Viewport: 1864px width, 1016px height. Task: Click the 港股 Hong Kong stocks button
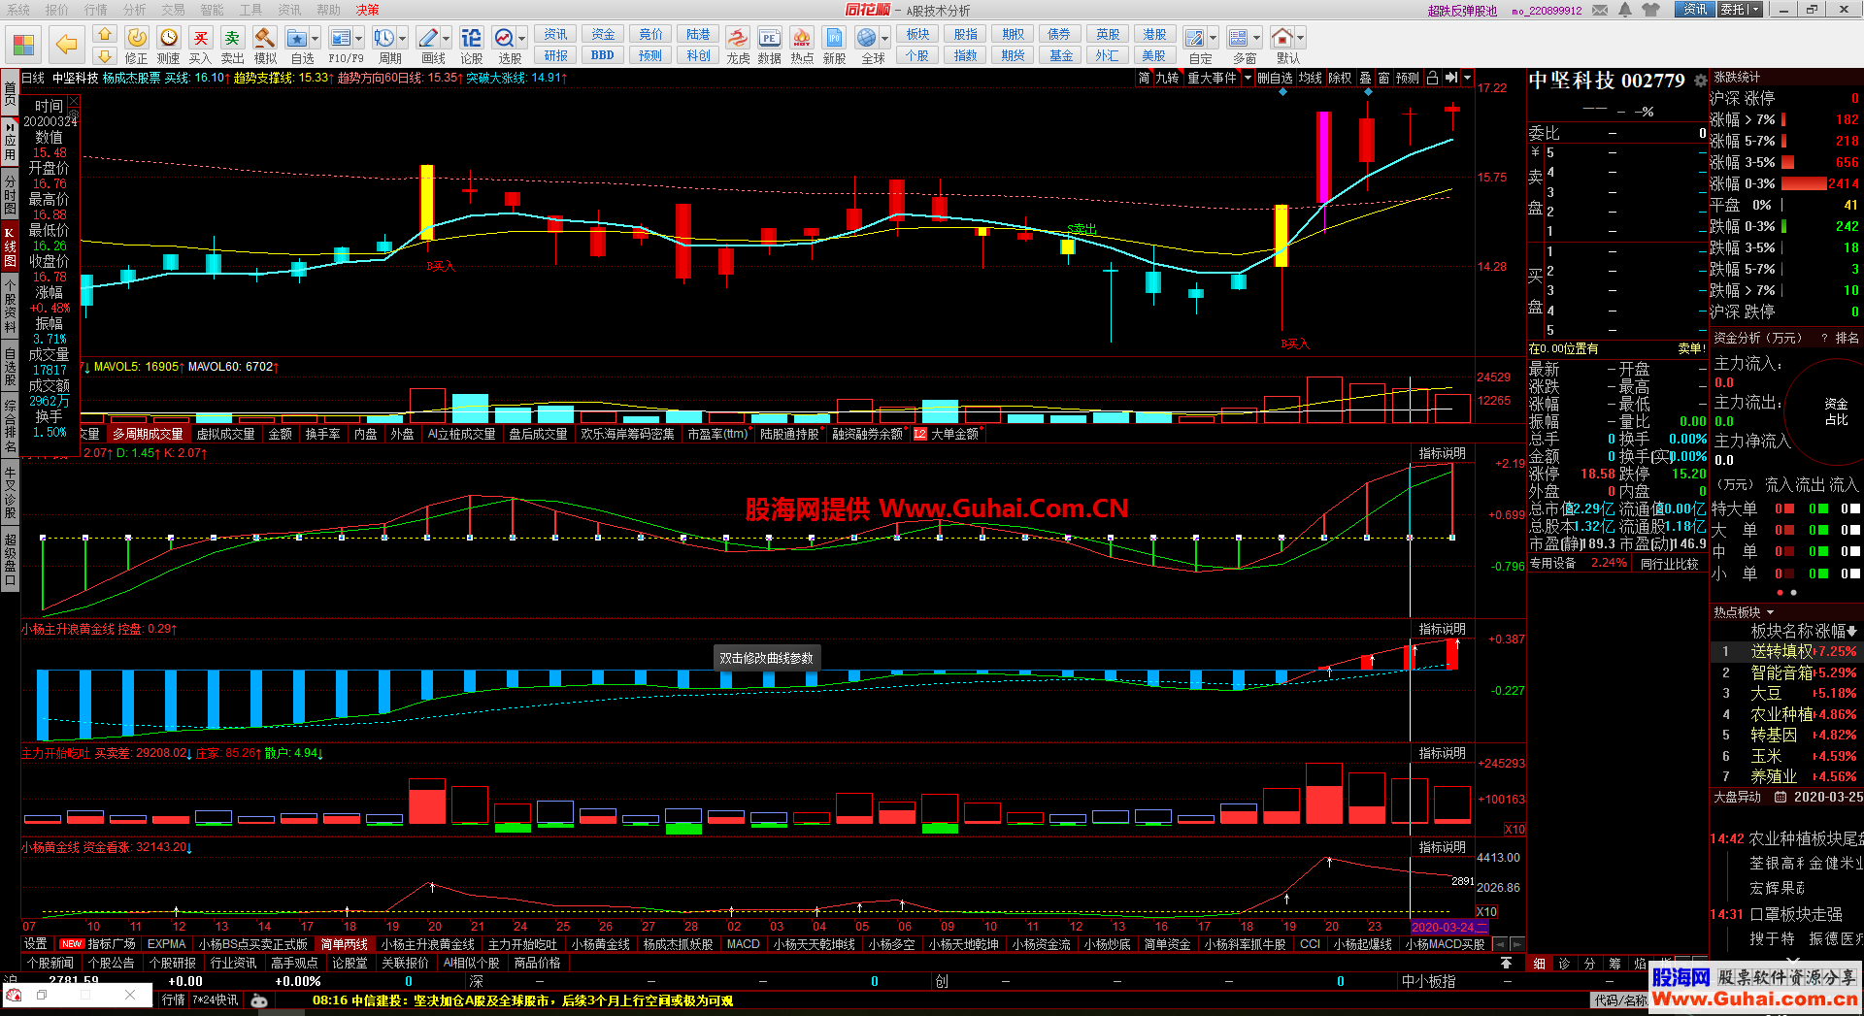tap(1154, 34)
